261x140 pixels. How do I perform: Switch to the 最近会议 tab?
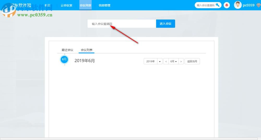pyautogui.click(x=67, y=50)
